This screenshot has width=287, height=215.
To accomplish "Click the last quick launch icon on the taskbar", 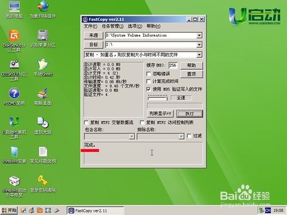I will pyautogui.click(x=56, y=210).
